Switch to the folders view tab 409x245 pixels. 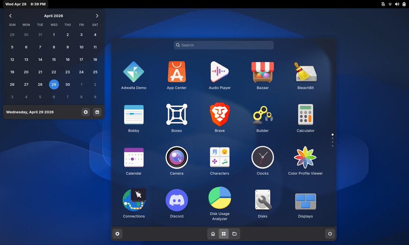click(x=234, y=234)
